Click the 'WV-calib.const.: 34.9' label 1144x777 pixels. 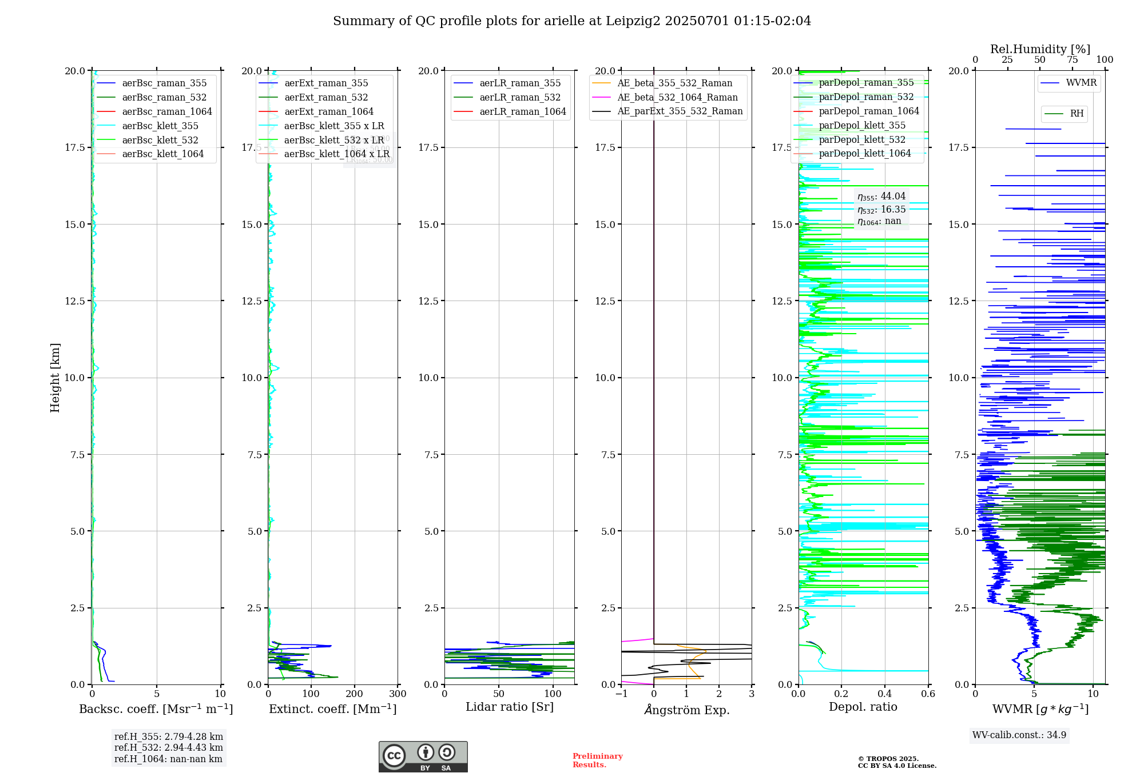(x=1019, y=735)
